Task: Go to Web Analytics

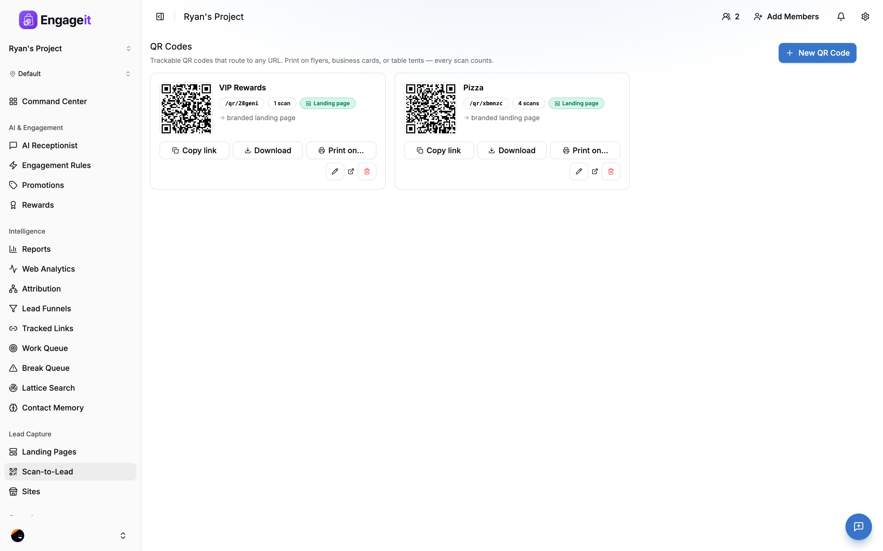Action: [70, 269]
